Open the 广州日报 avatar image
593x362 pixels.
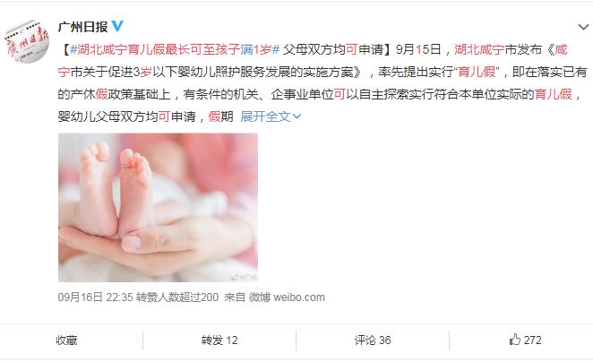pos(27,41)
